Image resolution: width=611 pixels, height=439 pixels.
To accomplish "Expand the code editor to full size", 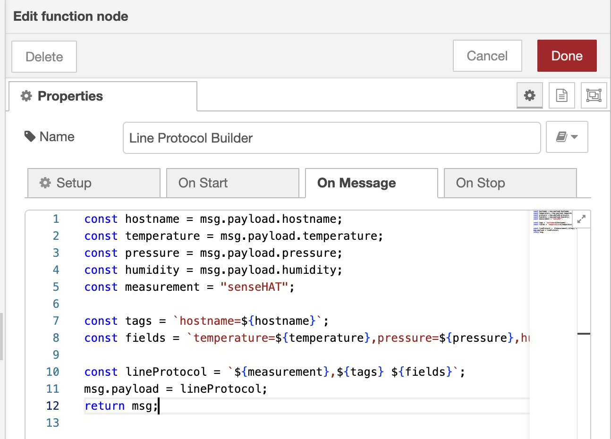I will (x=581, y=219).
